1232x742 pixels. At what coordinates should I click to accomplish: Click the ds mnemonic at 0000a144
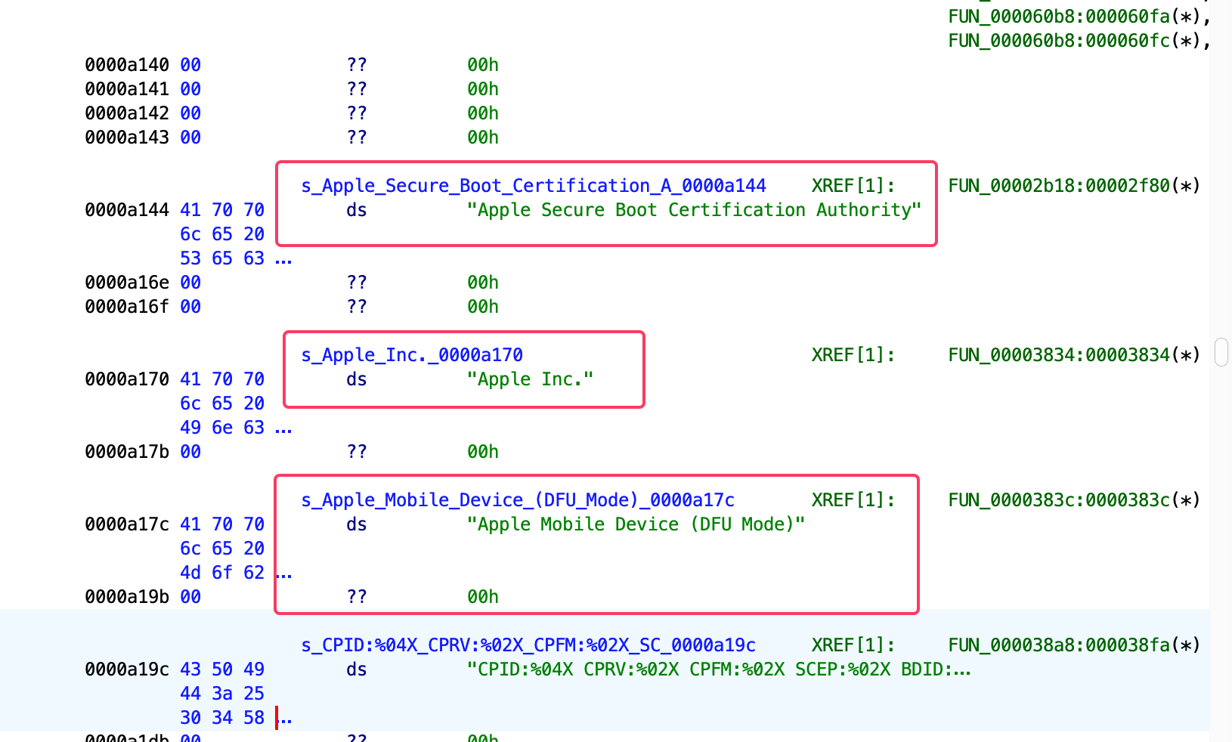[357, 210]
